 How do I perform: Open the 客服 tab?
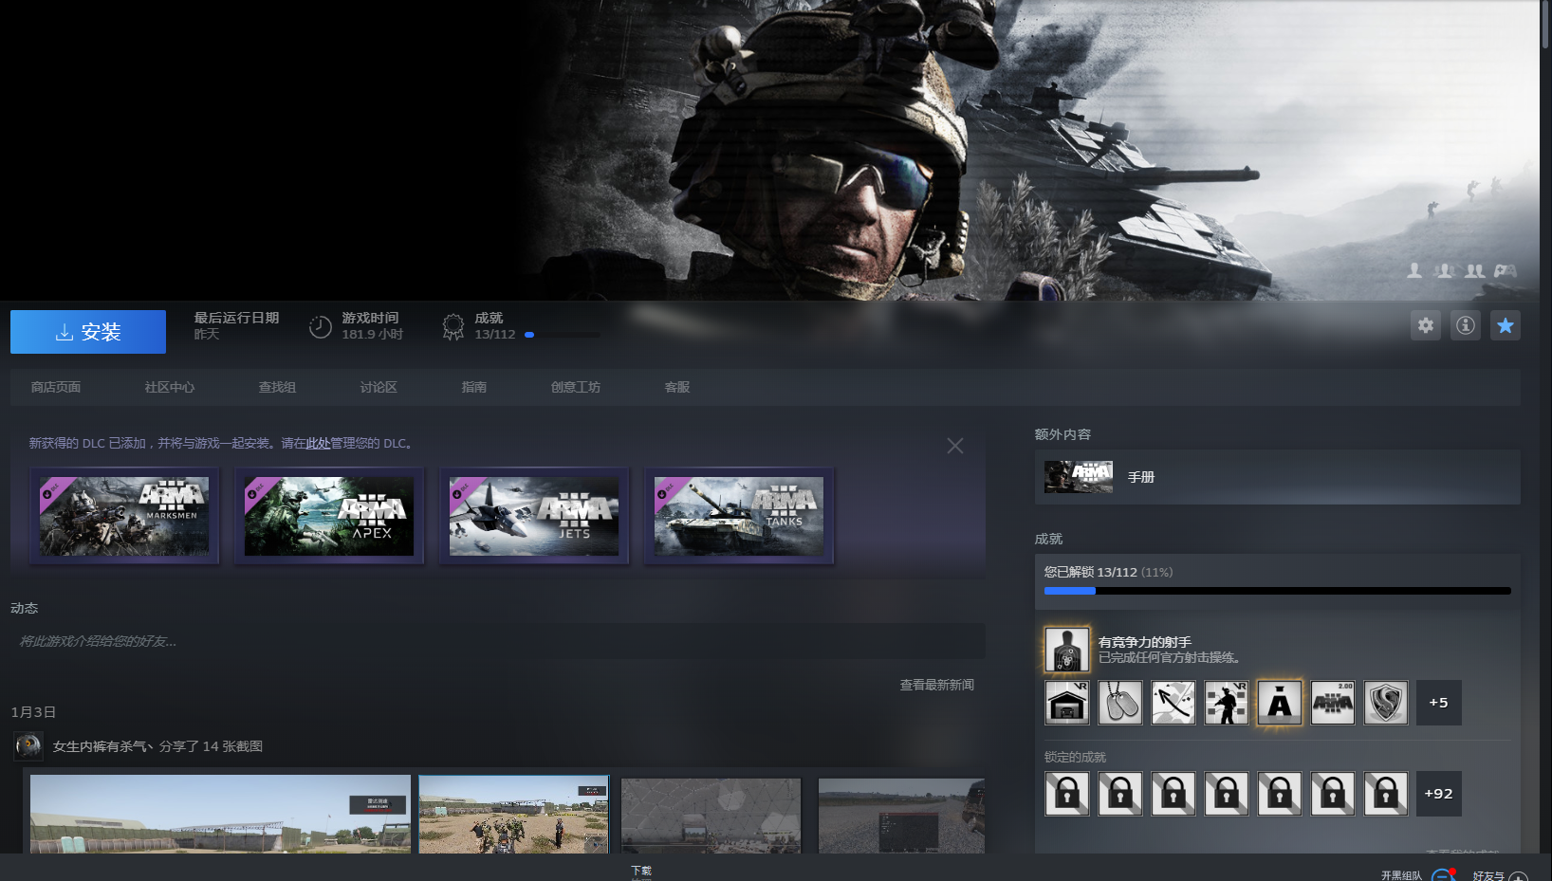tap(677, 387)
